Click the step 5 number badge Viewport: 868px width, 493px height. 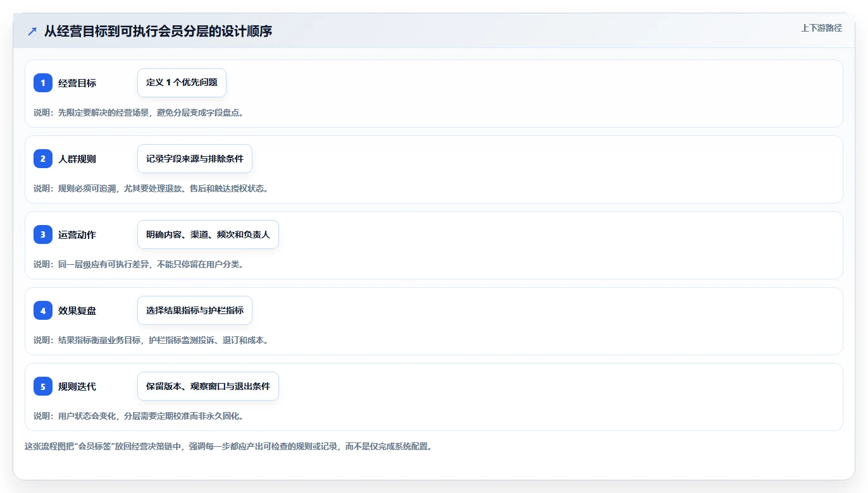click(43, 386)
